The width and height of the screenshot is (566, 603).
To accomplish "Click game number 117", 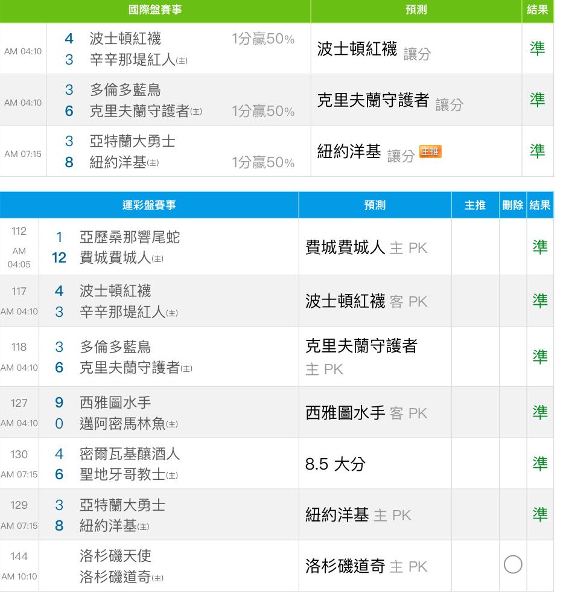I will tap(19, 291).
